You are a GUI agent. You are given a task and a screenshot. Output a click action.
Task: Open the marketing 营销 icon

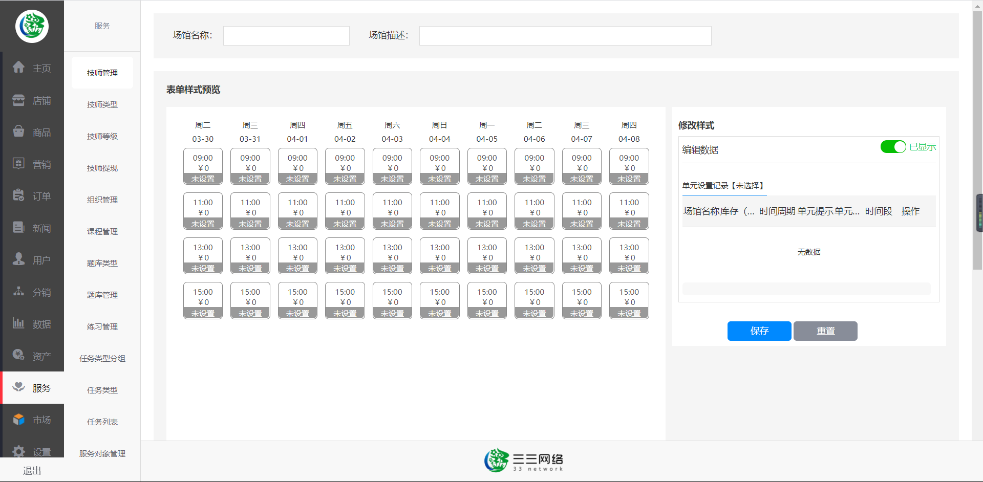pos(19,164)
